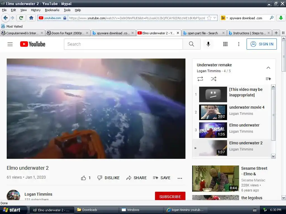The height and width of the screenshot is (214, 286).
Task: Close the Elmo underwater 2 tab
Action: pyautogui.click(x=178, y=33)
